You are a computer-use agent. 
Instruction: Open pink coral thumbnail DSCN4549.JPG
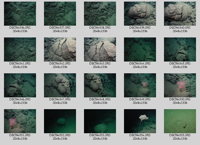[x=140, y=85]
